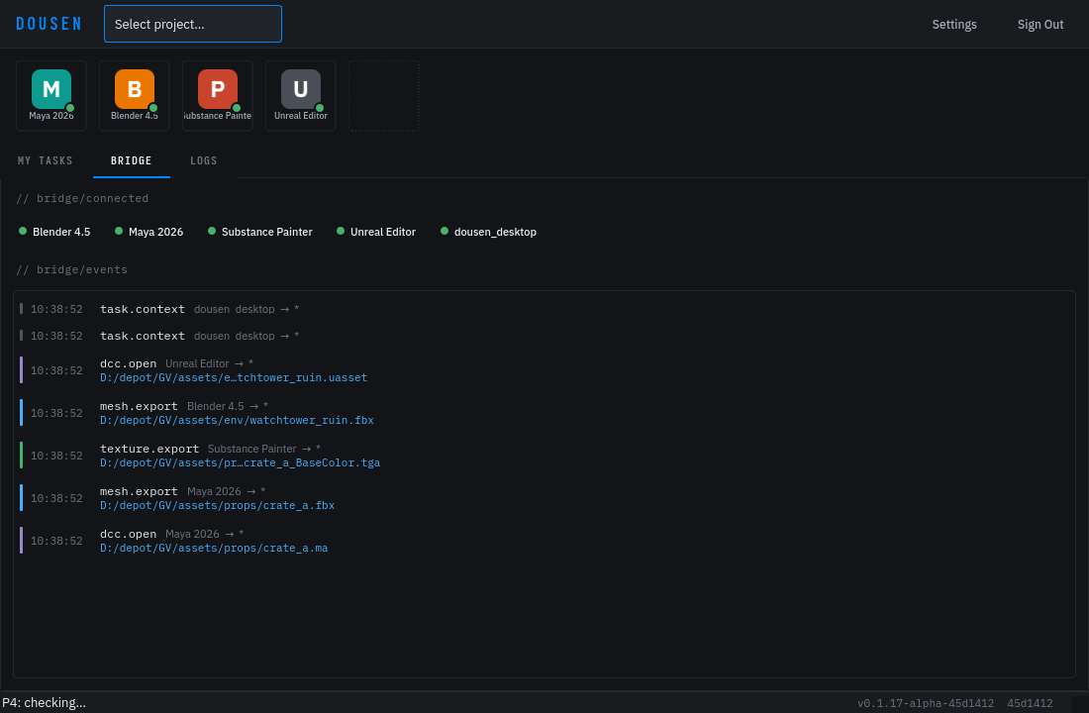Open the Maya 2026 app tile
Image resolution: width=1089 pixels, height=713 pixels.
coord(51,96)
